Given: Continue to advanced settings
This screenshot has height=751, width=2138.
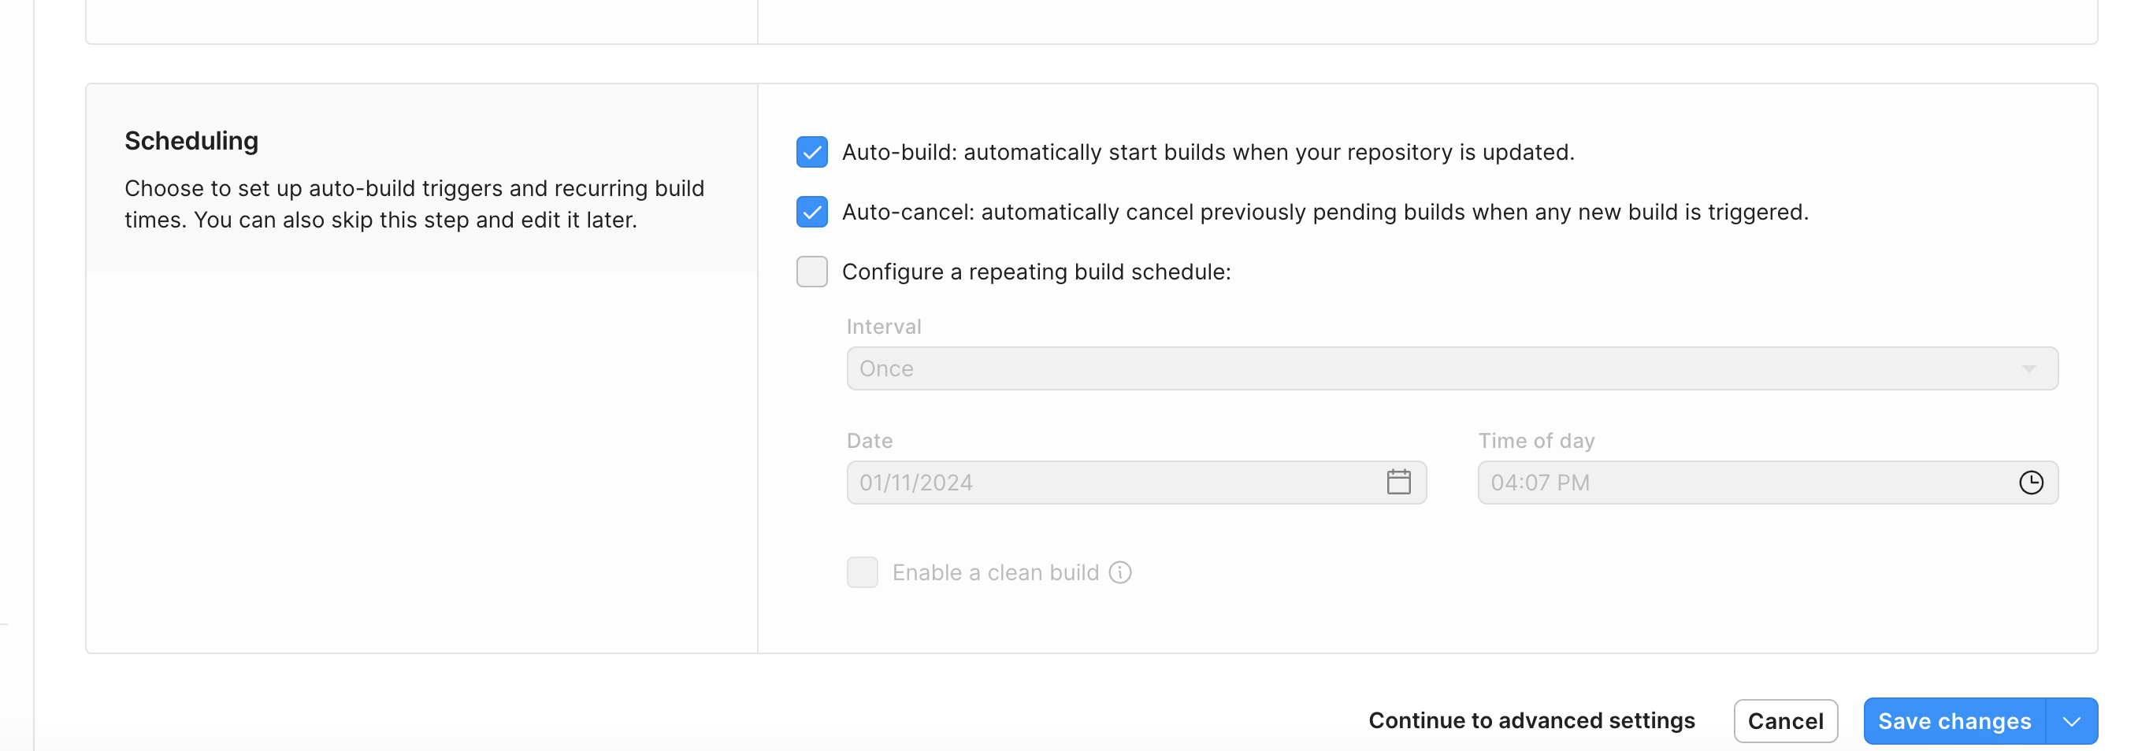Looking at the screenshot, I should (x=1531, y=720).
